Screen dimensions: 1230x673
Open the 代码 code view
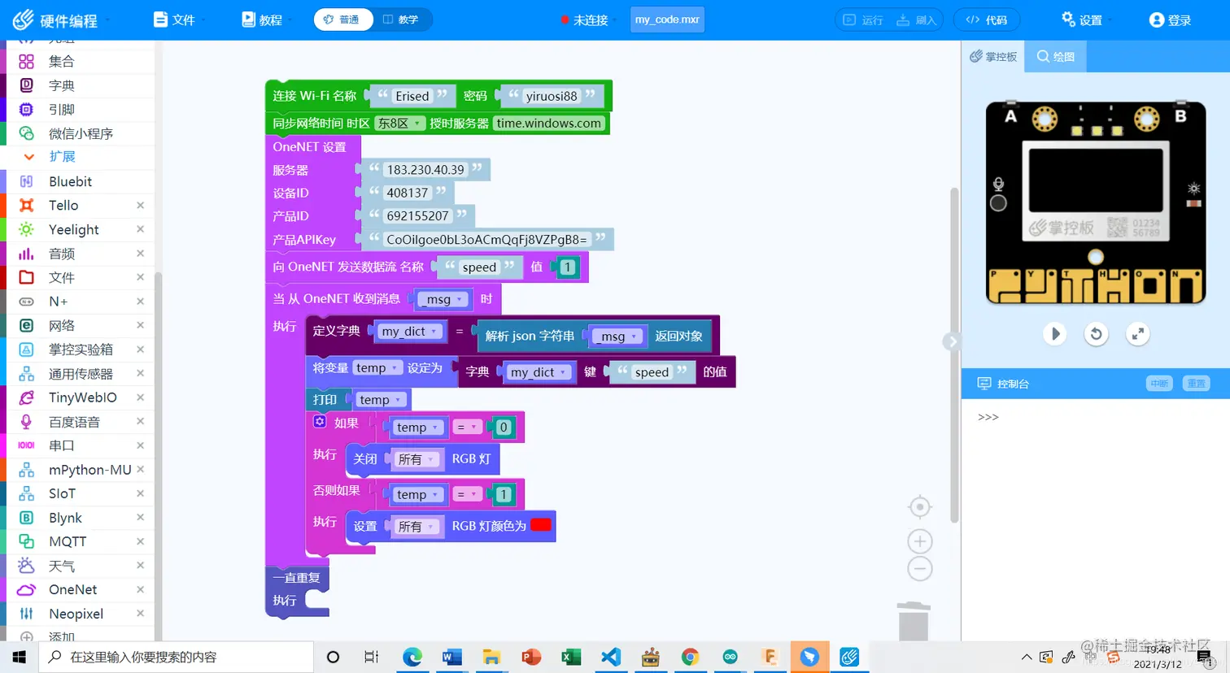pyautogui.click(x=987, y=20)
